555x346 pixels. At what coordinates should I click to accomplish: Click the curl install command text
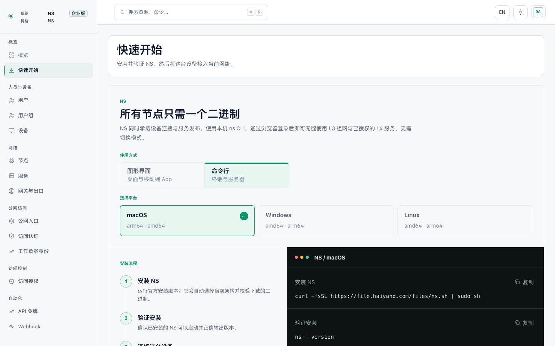point(387,296)
